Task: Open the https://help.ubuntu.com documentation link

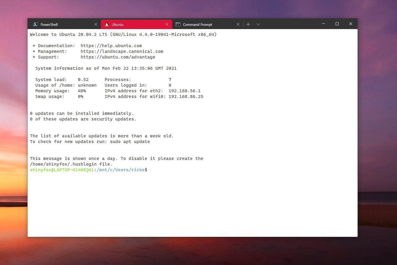Action: 111,46
